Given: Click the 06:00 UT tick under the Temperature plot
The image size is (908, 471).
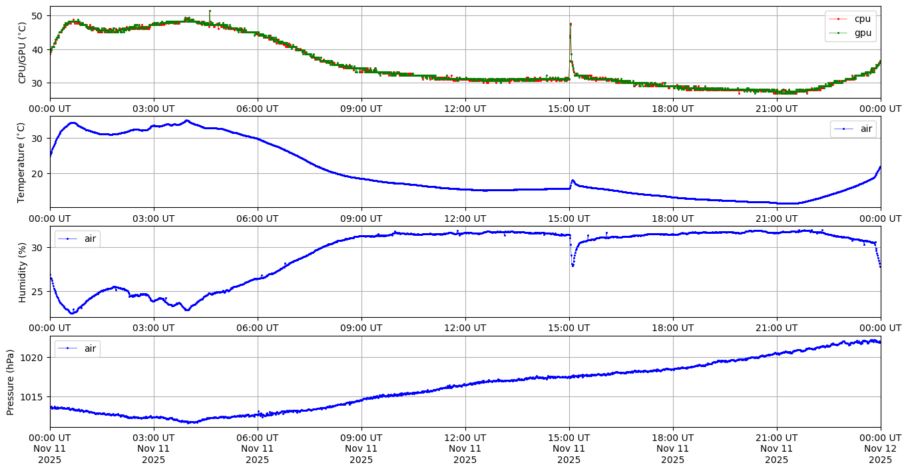Looking at the screenshot, I should (x=258, y=218).
